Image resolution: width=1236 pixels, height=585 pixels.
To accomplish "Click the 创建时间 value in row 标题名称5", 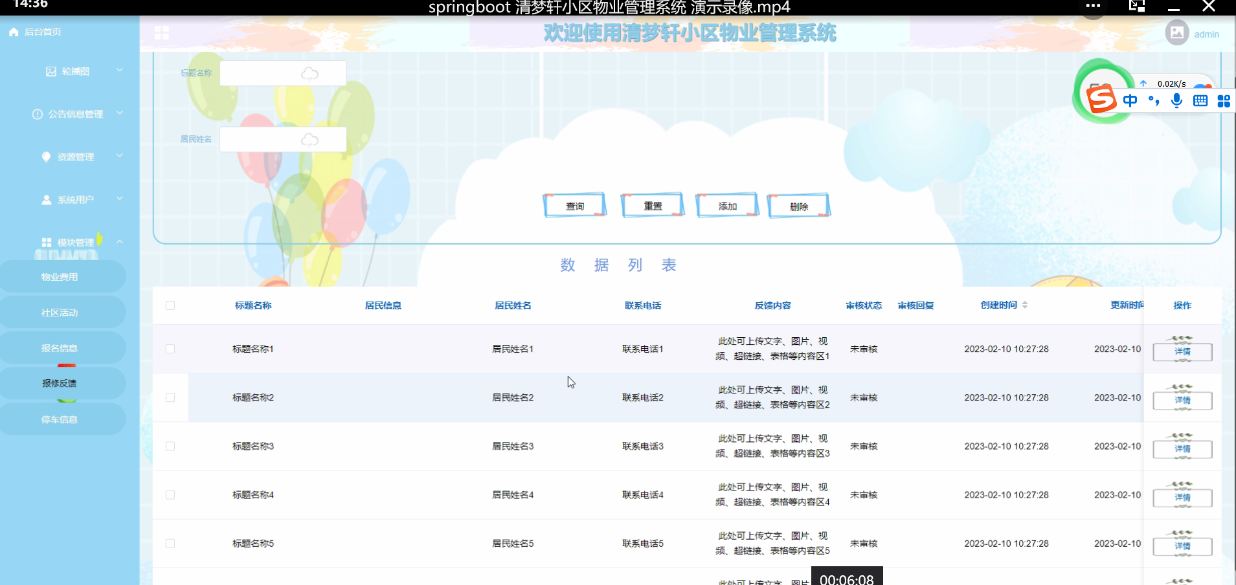I will [x=1006, y=544].
